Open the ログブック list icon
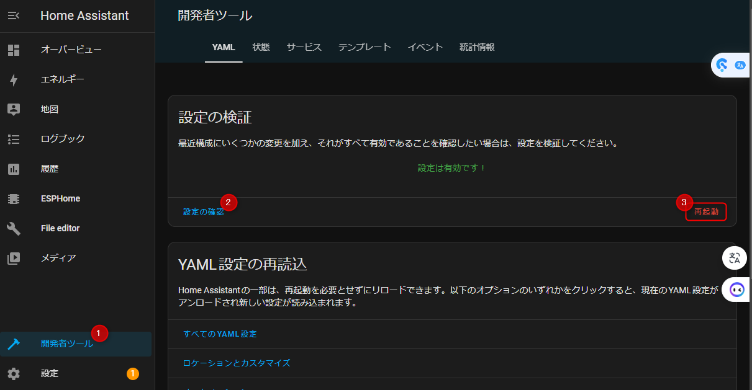The image size is (752, 390). [x=14, y=139]
